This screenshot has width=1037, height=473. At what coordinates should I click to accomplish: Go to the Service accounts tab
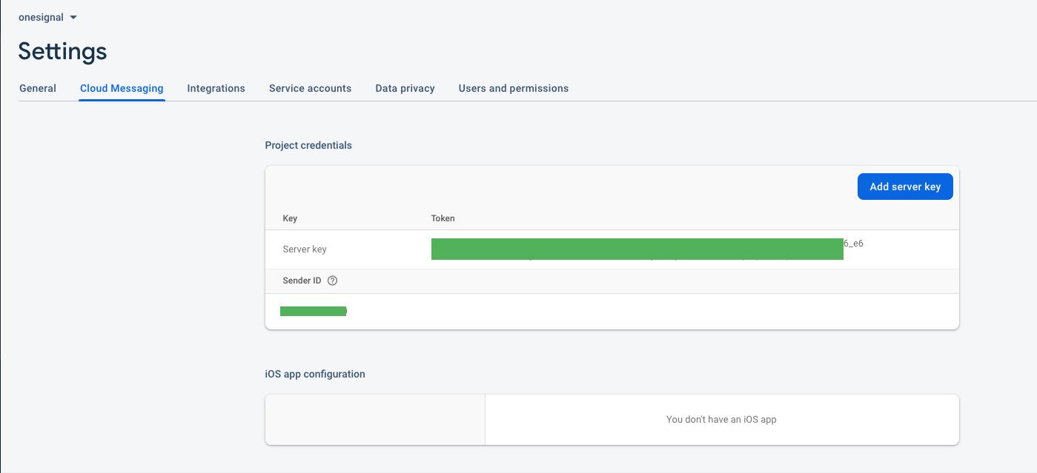tap(310, 88)
